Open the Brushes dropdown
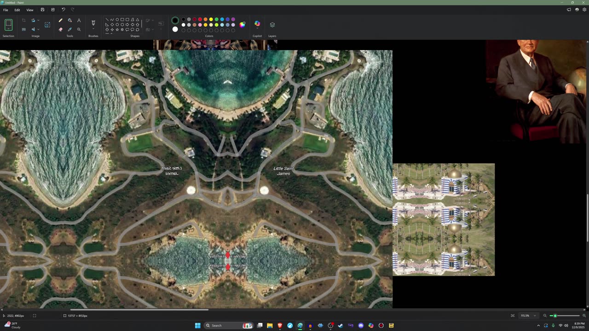The image size is (589, 331). tap(93, 29)
